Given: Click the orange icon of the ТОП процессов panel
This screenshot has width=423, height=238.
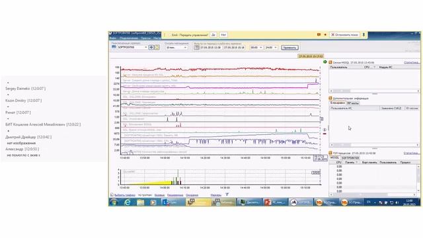Looking at the screenshot, I should (x=330, y=153).
